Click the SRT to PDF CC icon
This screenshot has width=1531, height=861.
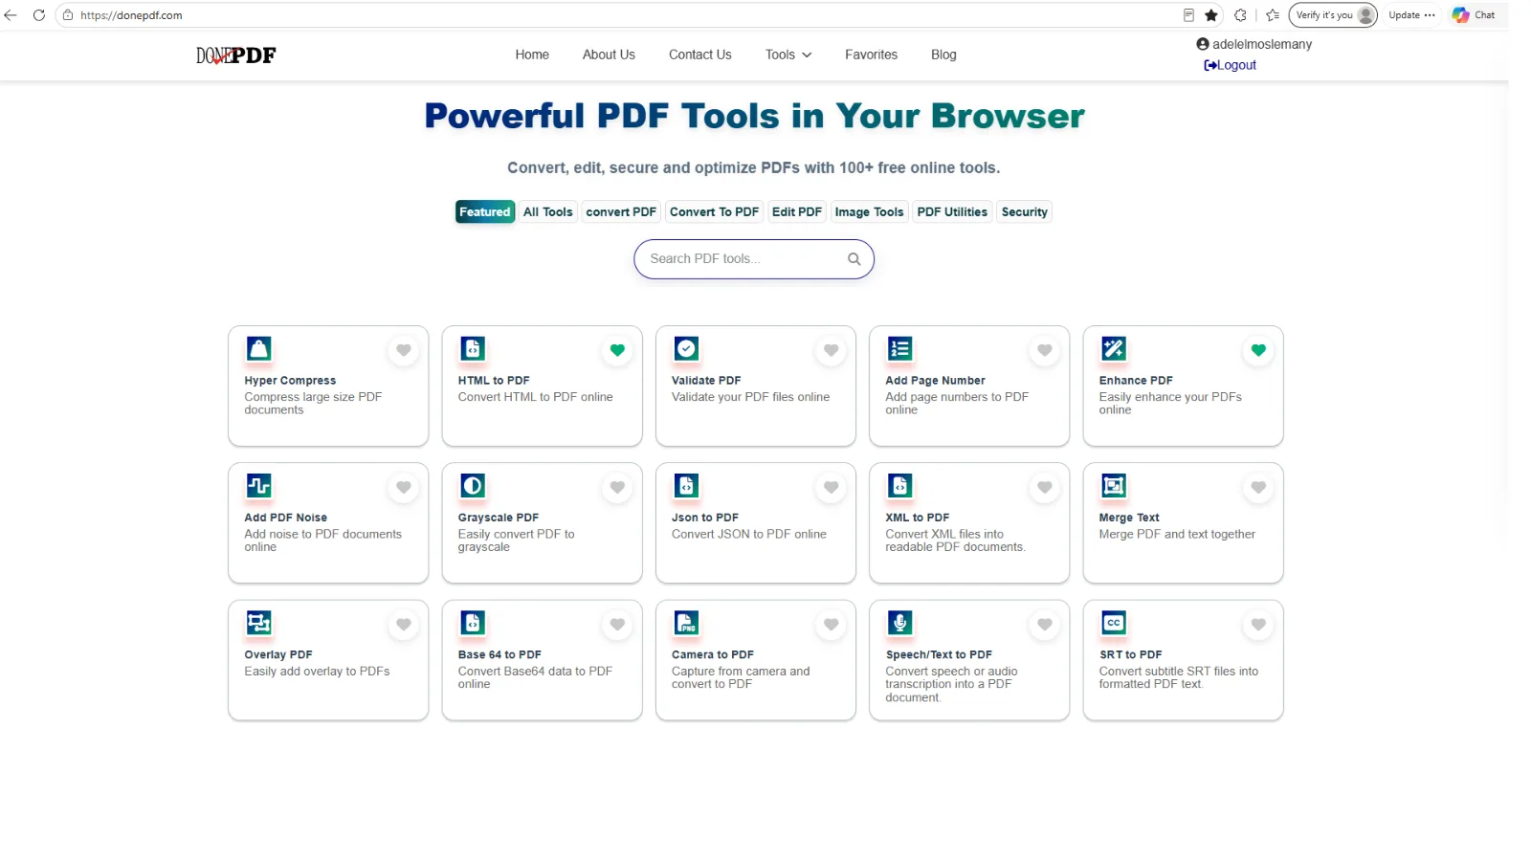(1114, 623)
